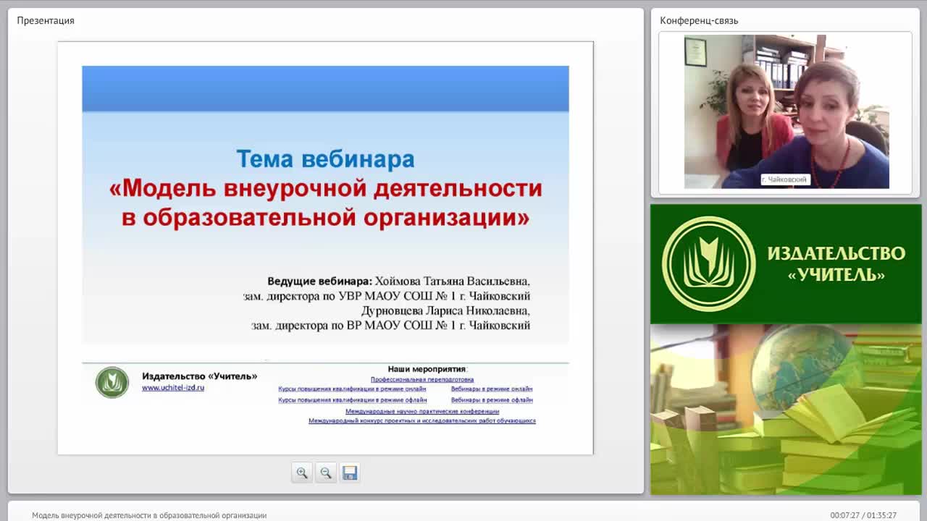Click the Презентация panel title
The width and height of the screenshot is (927, 521).
pos(46,20)
